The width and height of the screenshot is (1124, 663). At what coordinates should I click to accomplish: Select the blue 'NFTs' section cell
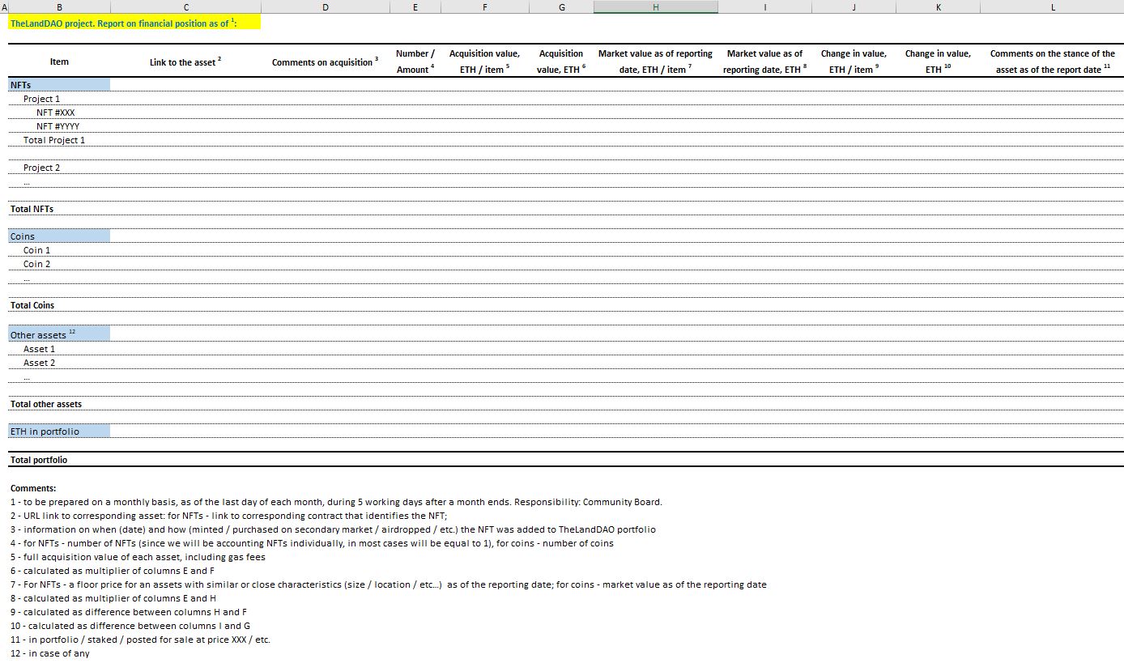59,85
